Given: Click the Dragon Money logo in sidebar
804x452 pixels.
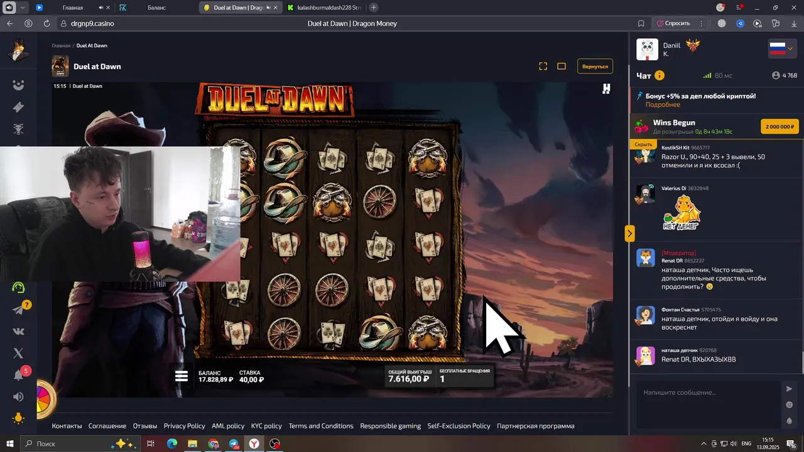Looking at the screenshot, I should pos(19,50).
